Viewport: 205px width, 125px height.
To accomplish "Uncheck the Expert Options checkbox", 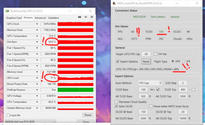I will pos(118,61).
